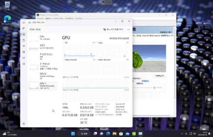Image resolution: width=213 pixels, height=137 pixels.
Task: Switch to NVIDIA Control Panel taskbar icon
Action: tap(134, 134)
